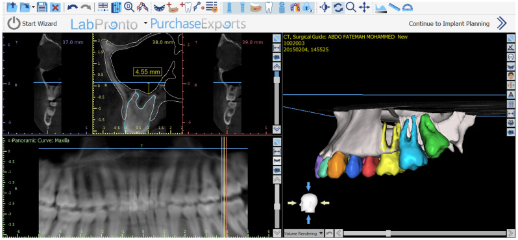This screenshot has height=240, width=518.
Task: Select the brightness/contrast crosshair tool
Action: click(325, 7)
